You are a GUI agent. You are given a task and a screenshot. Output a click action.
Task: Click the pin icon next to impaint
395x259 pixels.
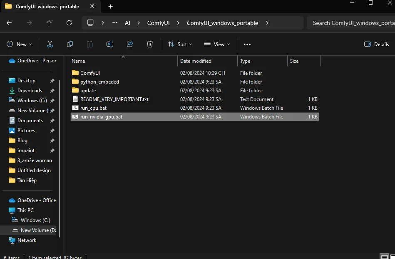(x=52, y=150)
